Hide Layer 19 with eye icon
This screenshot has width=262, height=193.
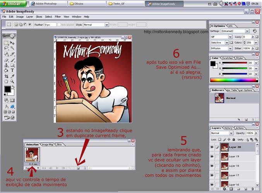(x=212, y=156)
